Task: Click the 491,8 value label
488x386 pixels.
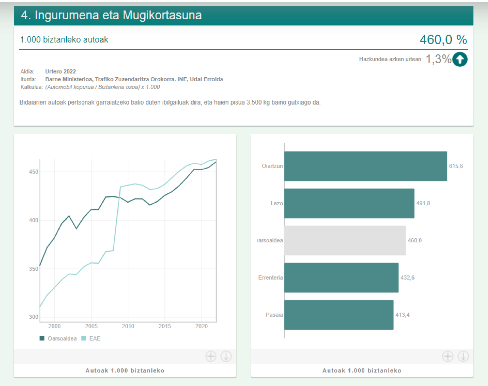Action: click(x=423, y=203)
